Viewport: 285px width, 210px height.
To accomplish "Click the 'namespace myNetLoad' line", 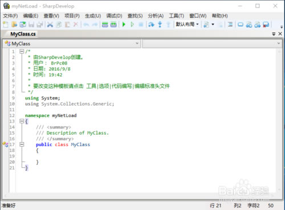I will pos(51,115).
